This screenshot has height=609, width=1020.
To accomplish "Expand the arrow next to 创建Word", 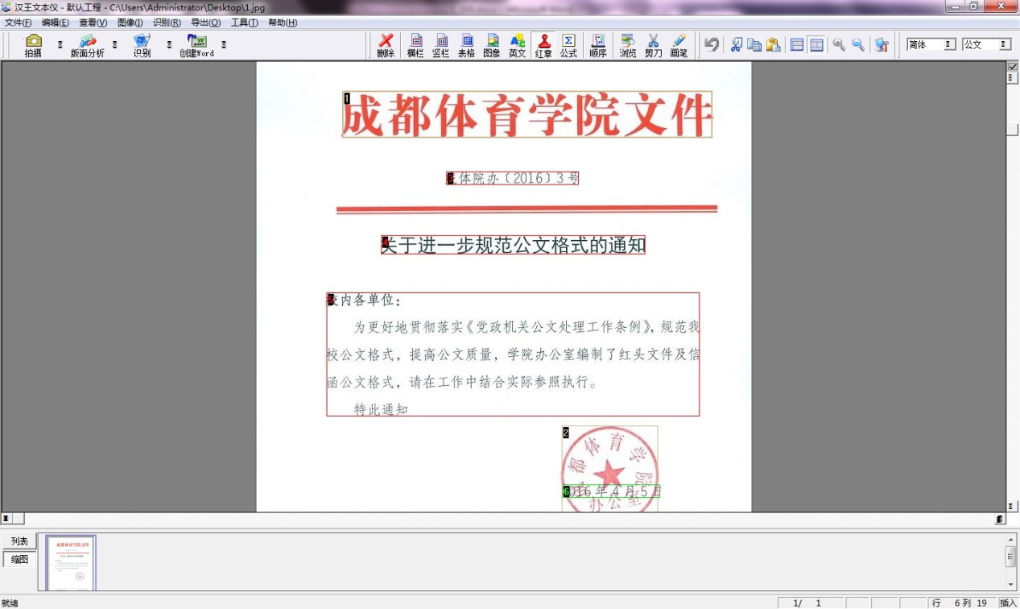I will tap(224, 44).
